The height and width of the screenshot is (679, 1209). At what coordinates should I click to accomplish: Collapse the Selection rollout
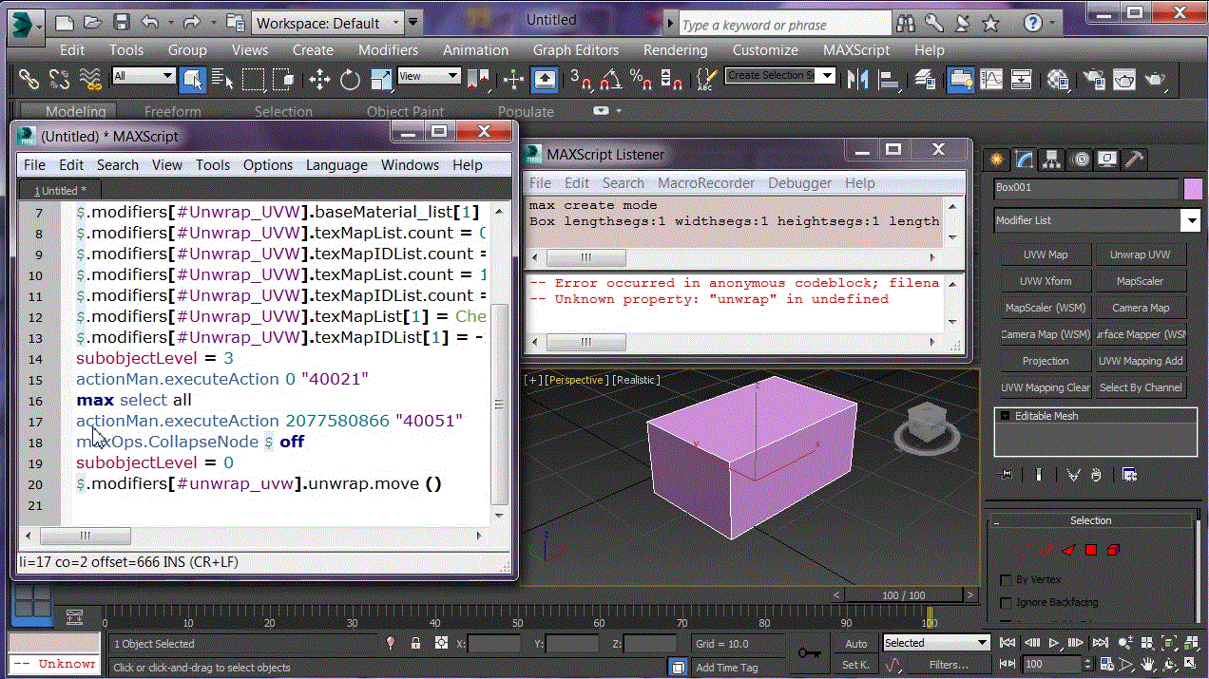1090,520
